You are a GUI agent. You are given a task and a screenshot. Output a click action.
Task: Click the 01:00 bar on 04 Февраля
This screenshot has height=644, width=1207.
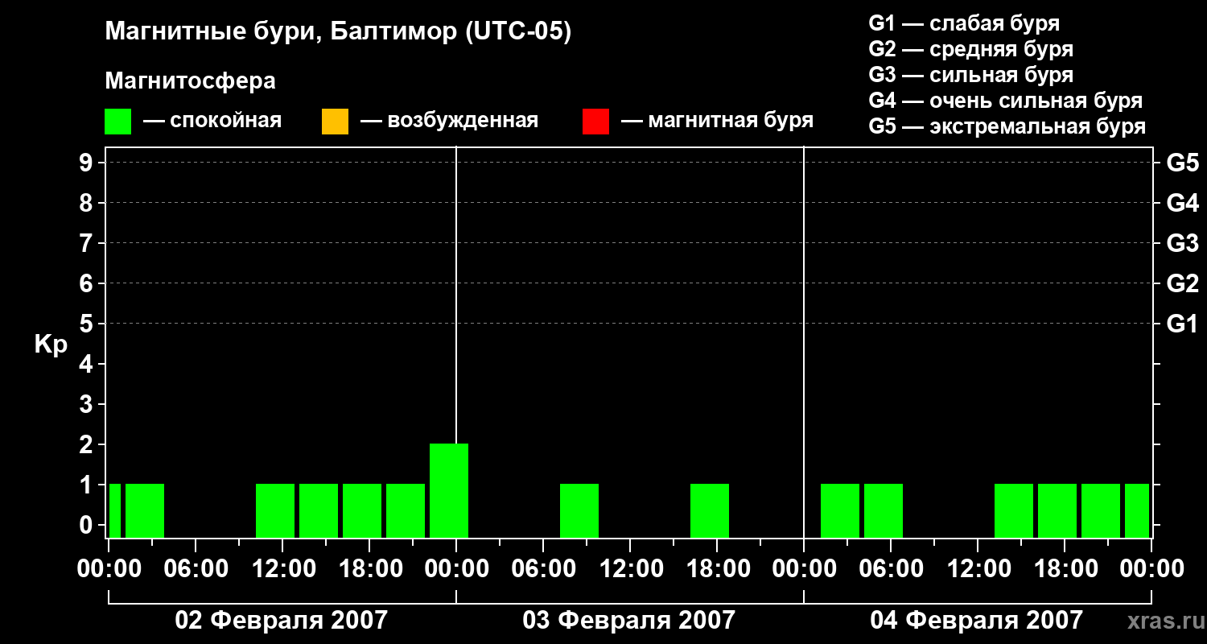pos(840,510)
